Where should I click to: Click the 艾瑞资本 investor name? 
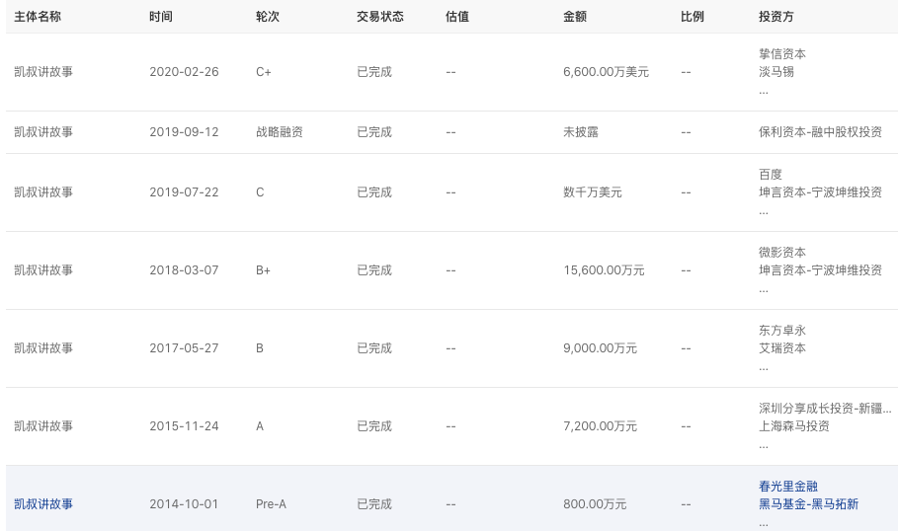pos(782,347)
